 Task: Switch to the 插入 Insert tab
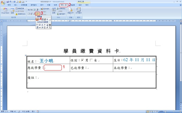coord(16,5)
